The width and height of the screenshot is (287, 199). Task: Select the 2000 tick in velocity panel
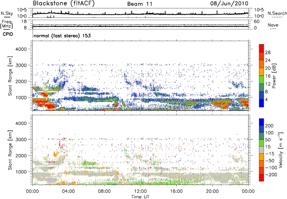(21, 156)
